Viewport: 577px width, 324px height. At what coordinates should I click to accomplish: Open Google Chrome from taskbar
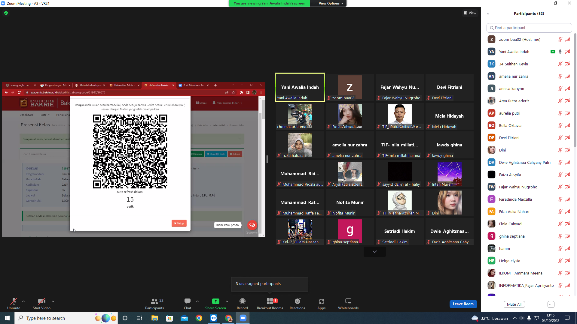coord(199,318)
